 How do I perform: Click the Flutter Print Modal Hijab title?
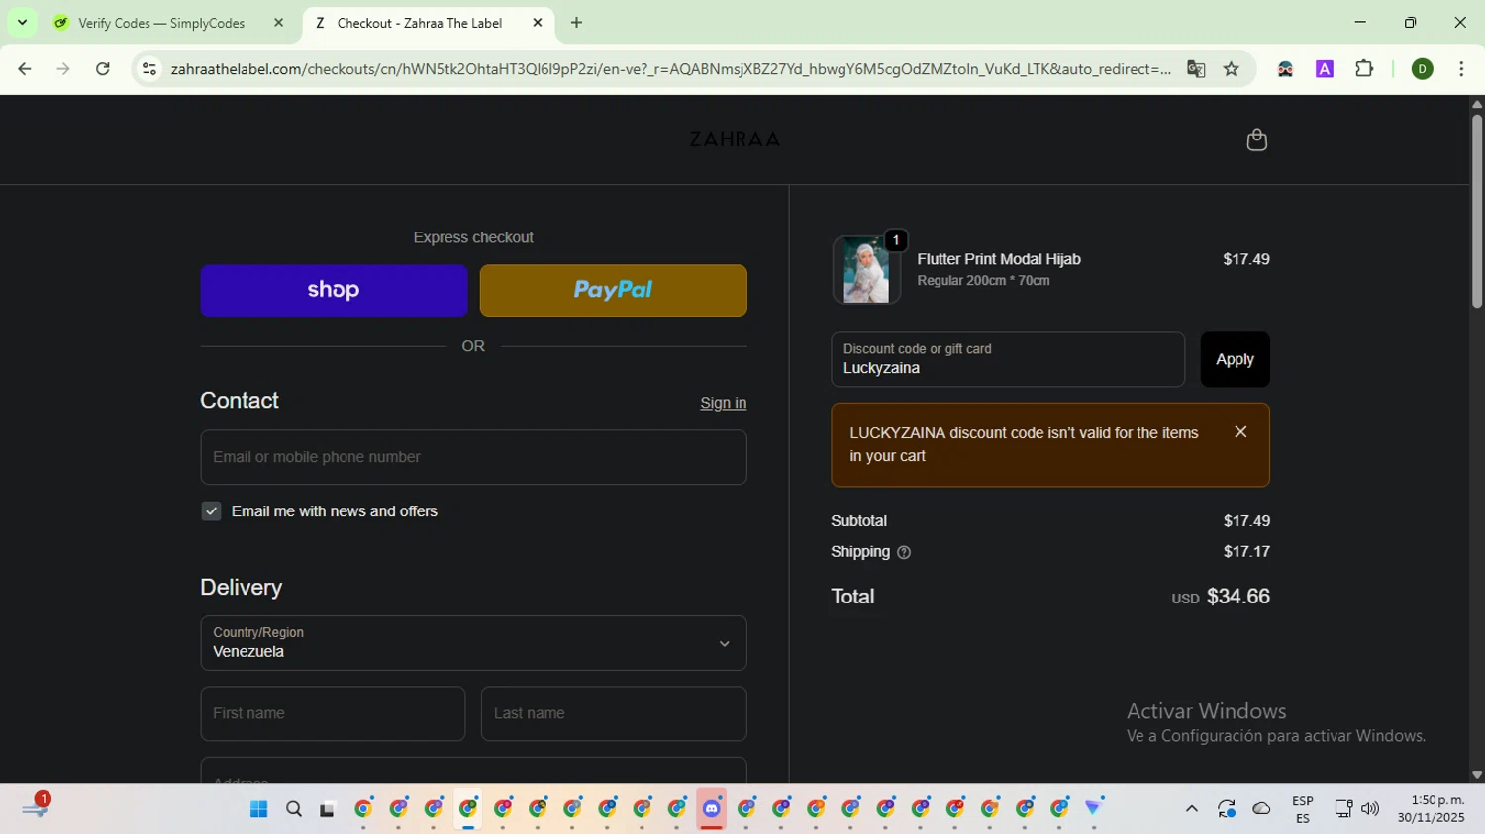(999, 259)
